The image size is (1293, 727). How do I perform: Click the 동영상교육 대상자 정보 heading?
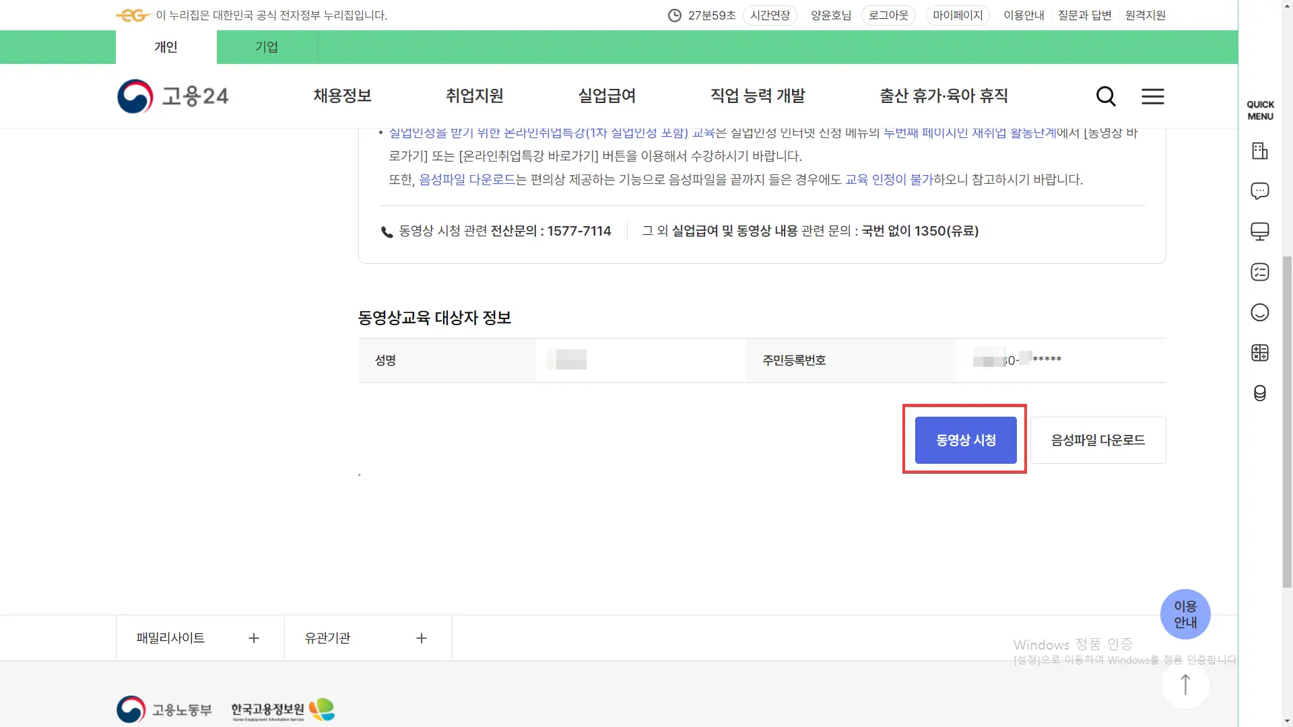pos(434,318)
